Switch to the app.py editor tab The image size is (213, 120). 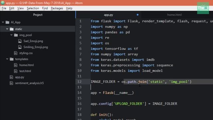[108, 15]
